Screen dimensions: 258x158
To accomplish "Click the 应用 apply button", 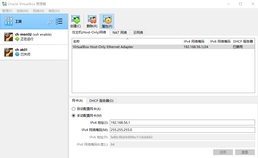I will point(223,152).
